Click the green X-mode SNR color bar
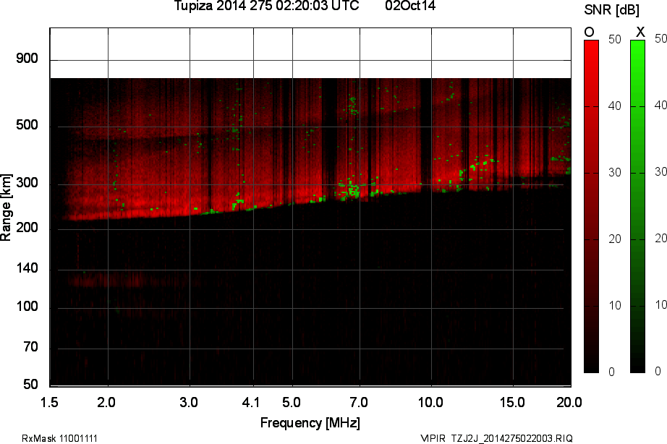The width and height of the screenshot is (667, 444). [637, 206]
